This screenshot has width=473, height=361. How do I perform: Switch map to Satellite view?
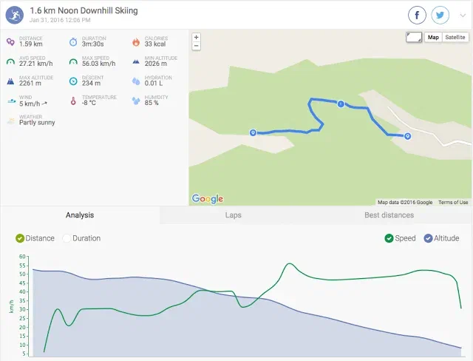[455, 37]
